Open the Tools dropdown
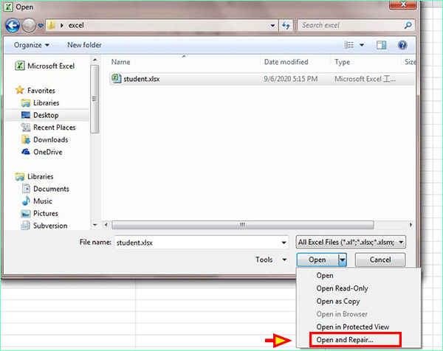The width and height of the screenshot is (443, 351). 271,260
